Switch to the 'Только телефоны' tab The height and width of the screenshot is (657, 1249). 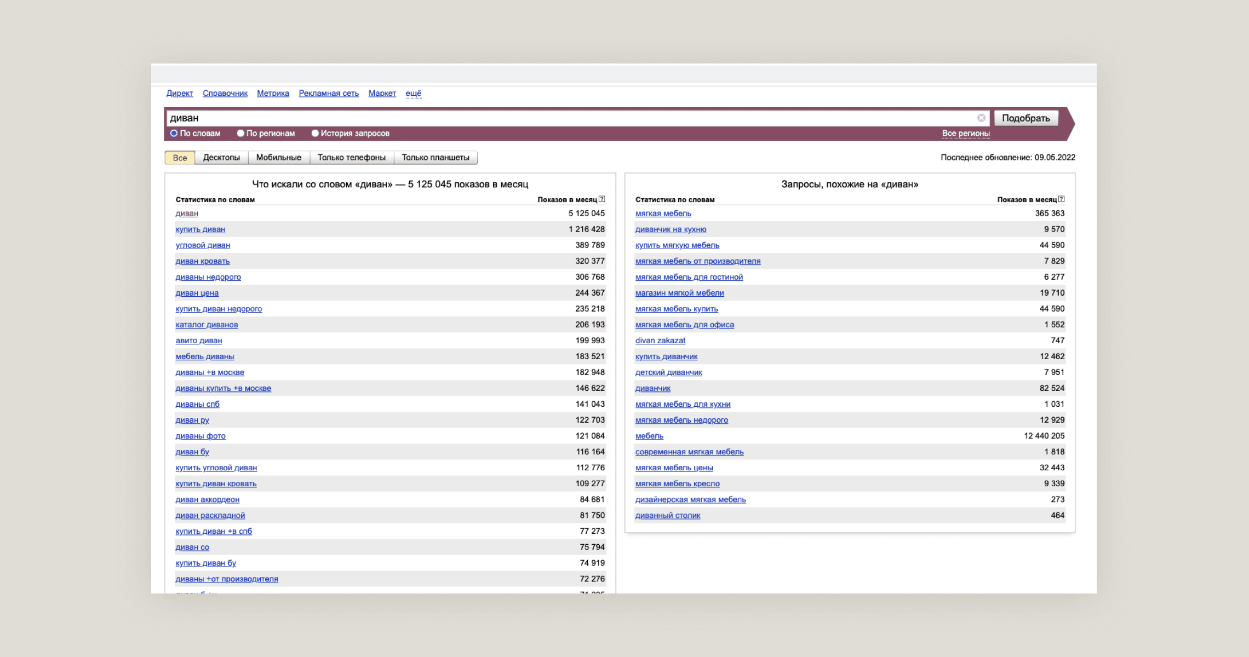(352, 158)
